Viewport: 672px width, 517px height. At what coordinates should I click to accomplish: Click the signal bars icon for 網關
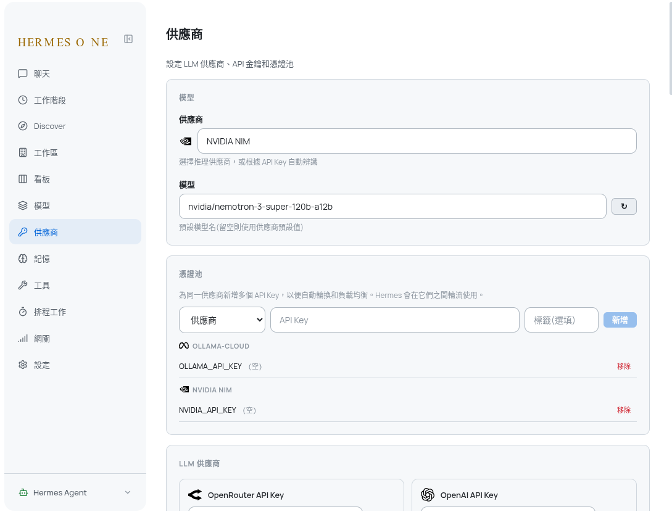(23, 338)
